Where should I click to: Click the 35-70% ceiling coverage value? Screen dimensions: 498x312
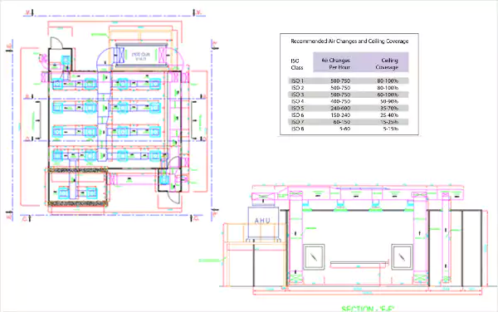click(389, 108)
